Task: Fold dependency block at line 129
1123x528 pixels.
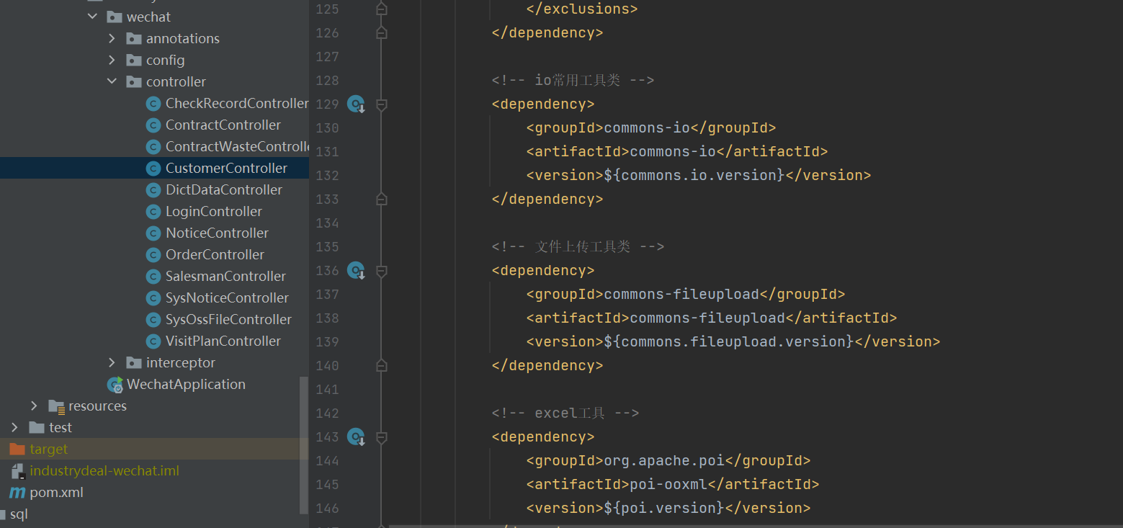Action: [382, 105]
